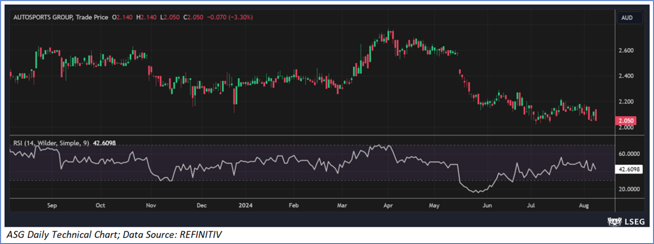Click the RSI (14, Wilder, Simple, 9) label
The width and height of the screenshot is (654, 244).
pos(51,143)
